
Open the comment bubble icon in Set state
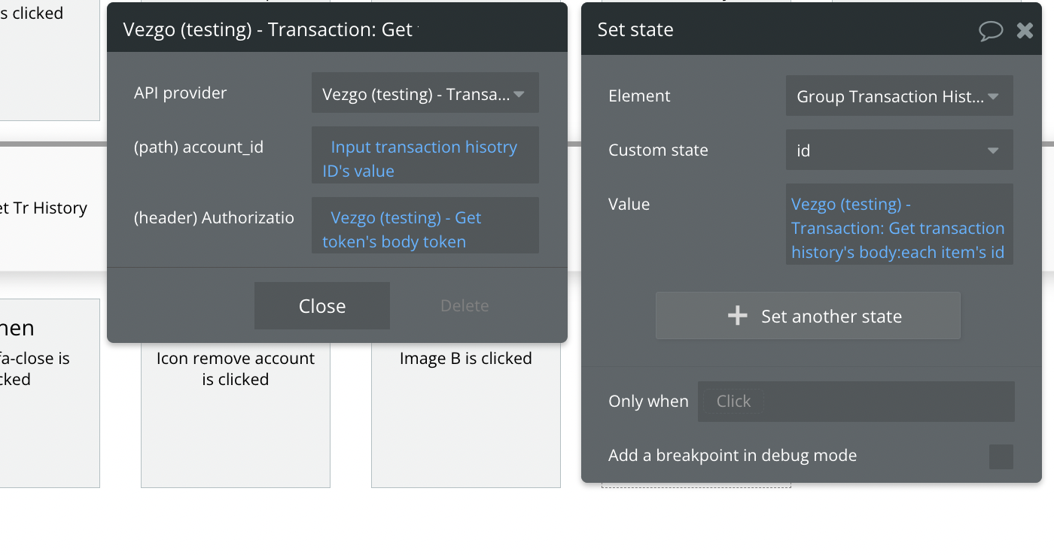click(991, 30)
